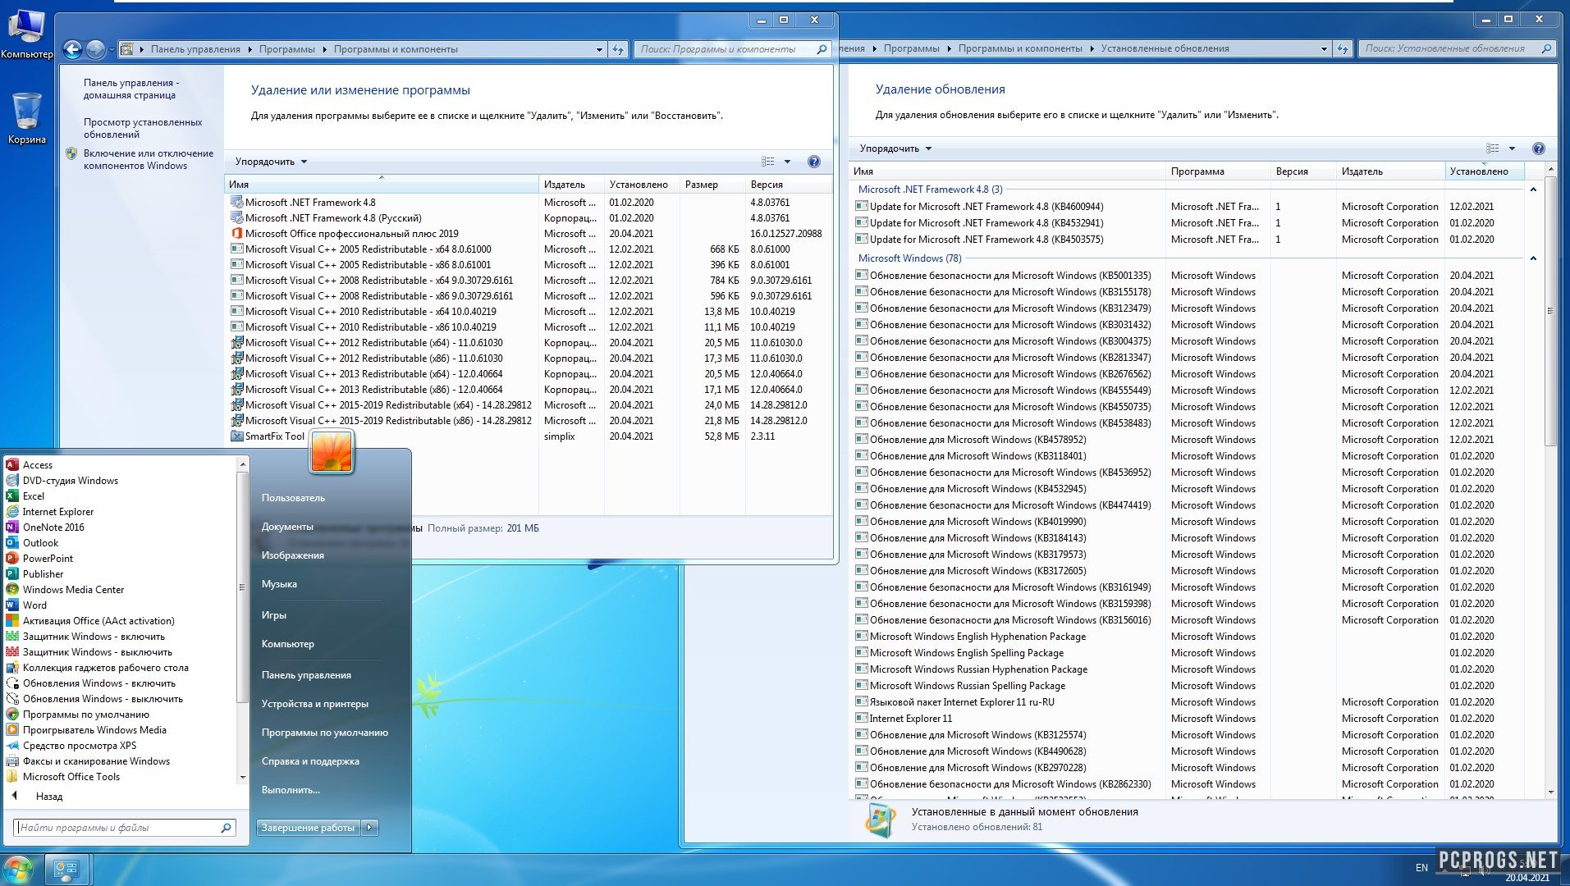Click refresh button in Updates address bar
This screenshot has height=886, width=1570.
1343,48
